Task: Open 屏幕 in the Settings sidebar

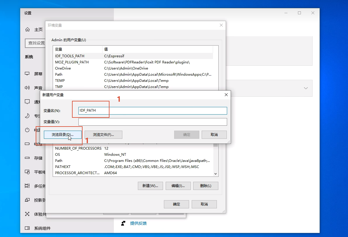Action: pos(38,74)
